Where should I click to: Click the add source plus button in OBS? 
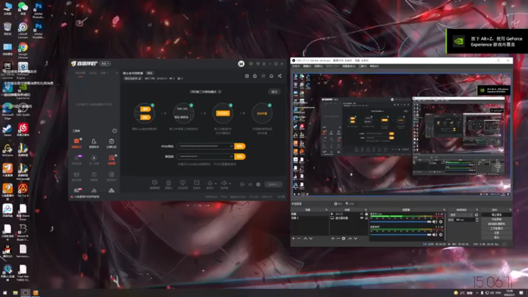click(333, 238)
